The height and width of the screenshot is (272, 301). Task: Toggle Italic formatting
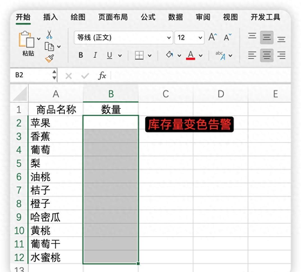95,55
